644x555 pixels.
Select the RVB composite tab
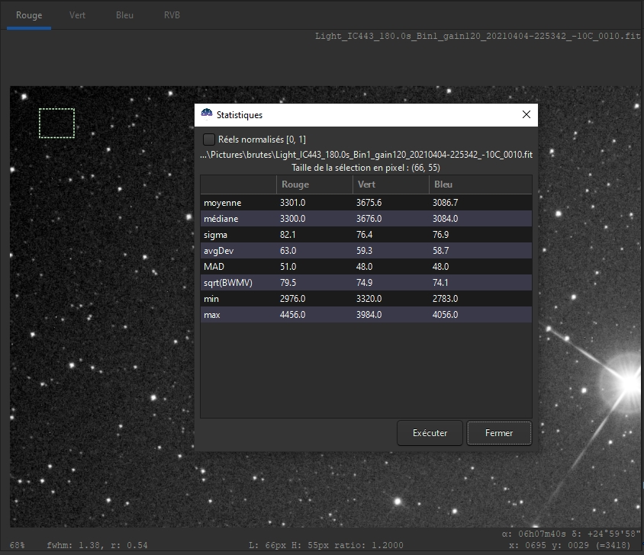172,15
